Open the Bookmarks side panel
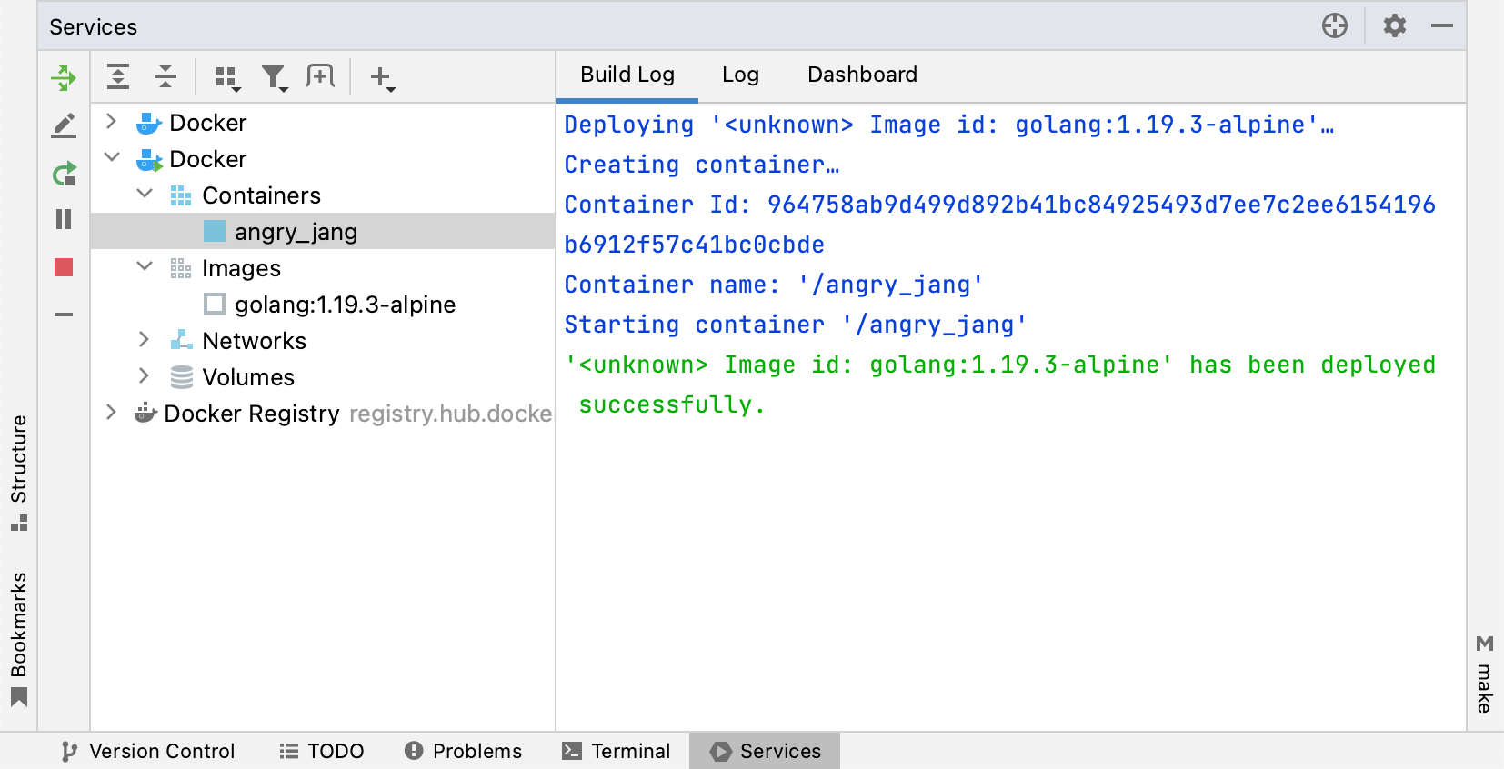 (18, 639)
